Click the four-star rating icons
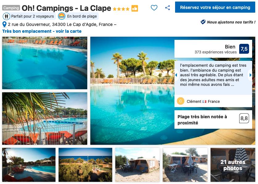This screenshot has height=184, width=258. (x=121, y=9)
